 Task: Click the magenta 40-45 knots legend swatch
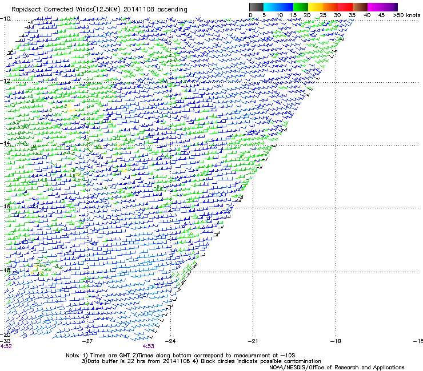(x=375, y=7)
